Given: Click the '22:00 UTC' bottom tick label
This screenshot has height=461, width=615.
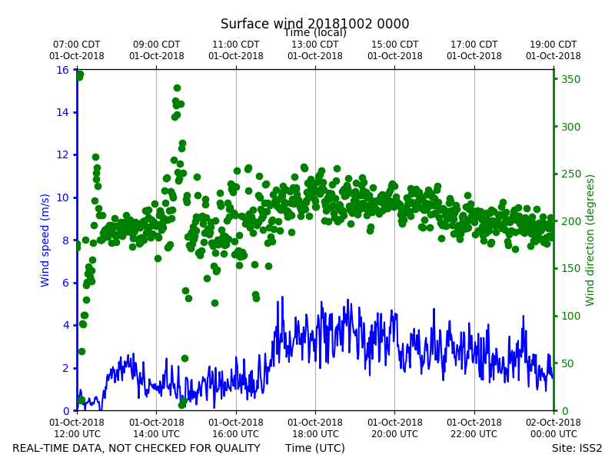Looking at the screenshot, I should click(474, 434).
